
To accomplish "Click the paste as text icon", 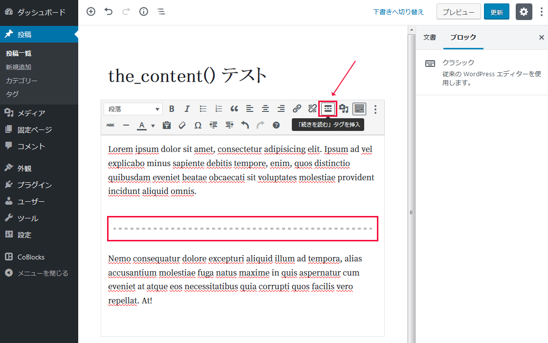I will pos(167,125).
